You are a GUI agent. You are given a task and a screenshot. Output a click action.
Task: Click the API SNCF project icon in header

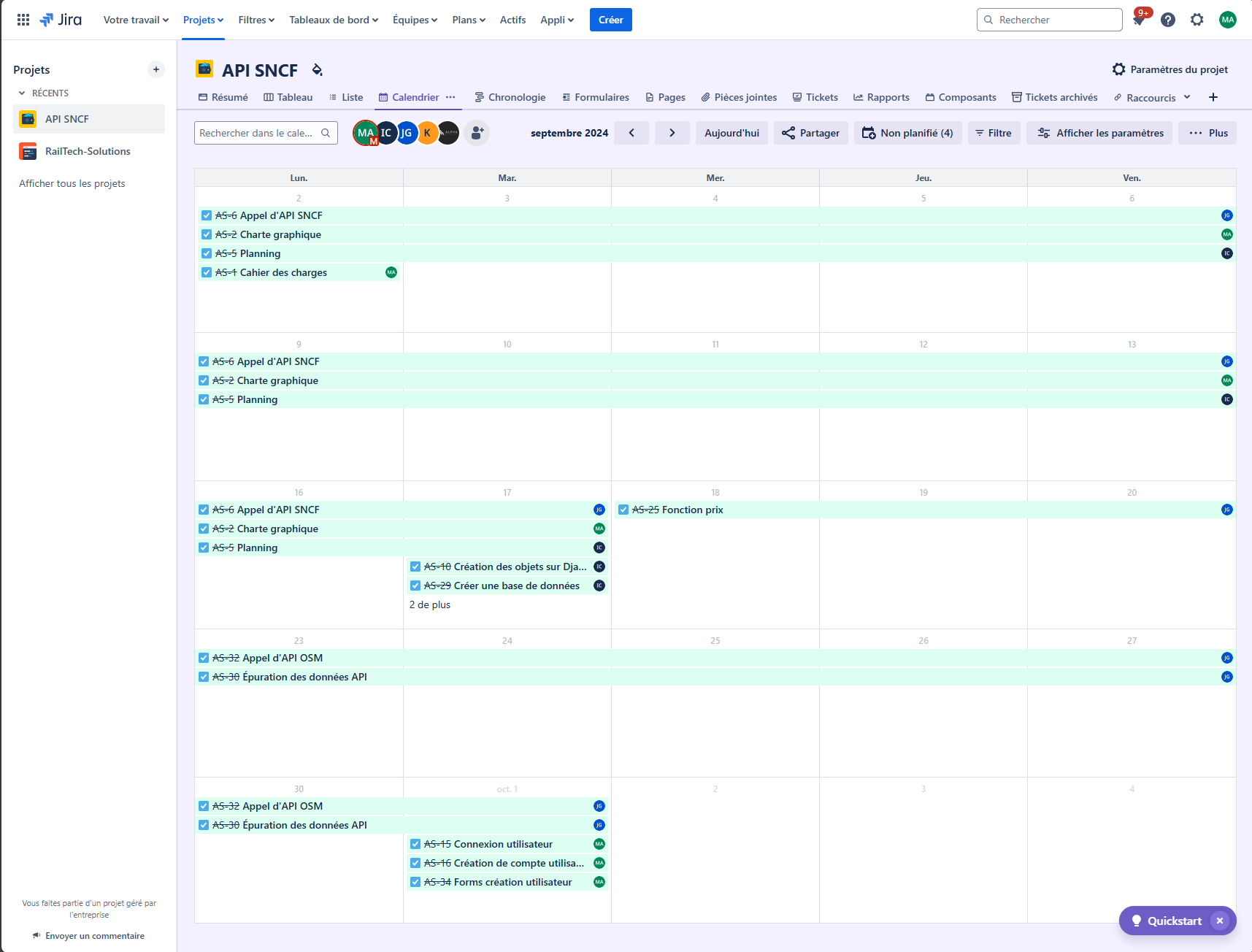click(204, 69)
